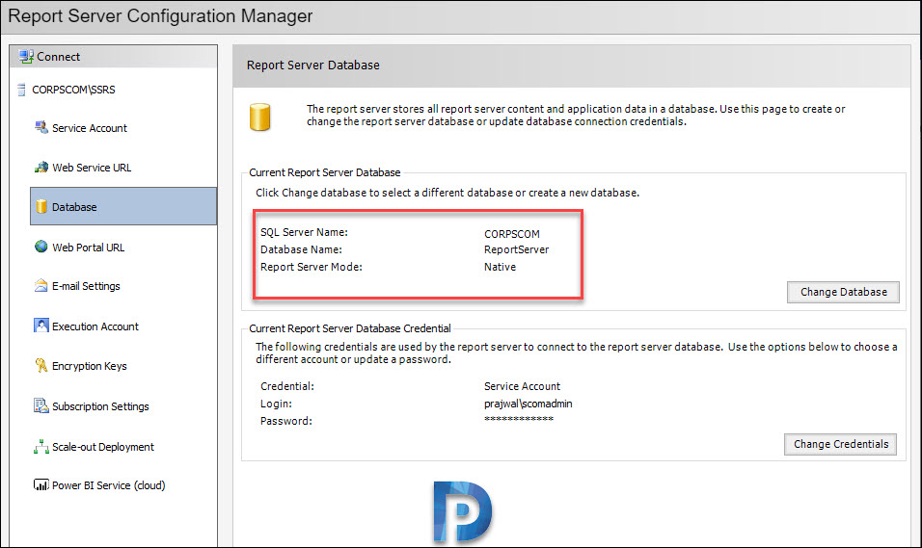
Task: Click the Database Name label
Action: click(301, 249)
